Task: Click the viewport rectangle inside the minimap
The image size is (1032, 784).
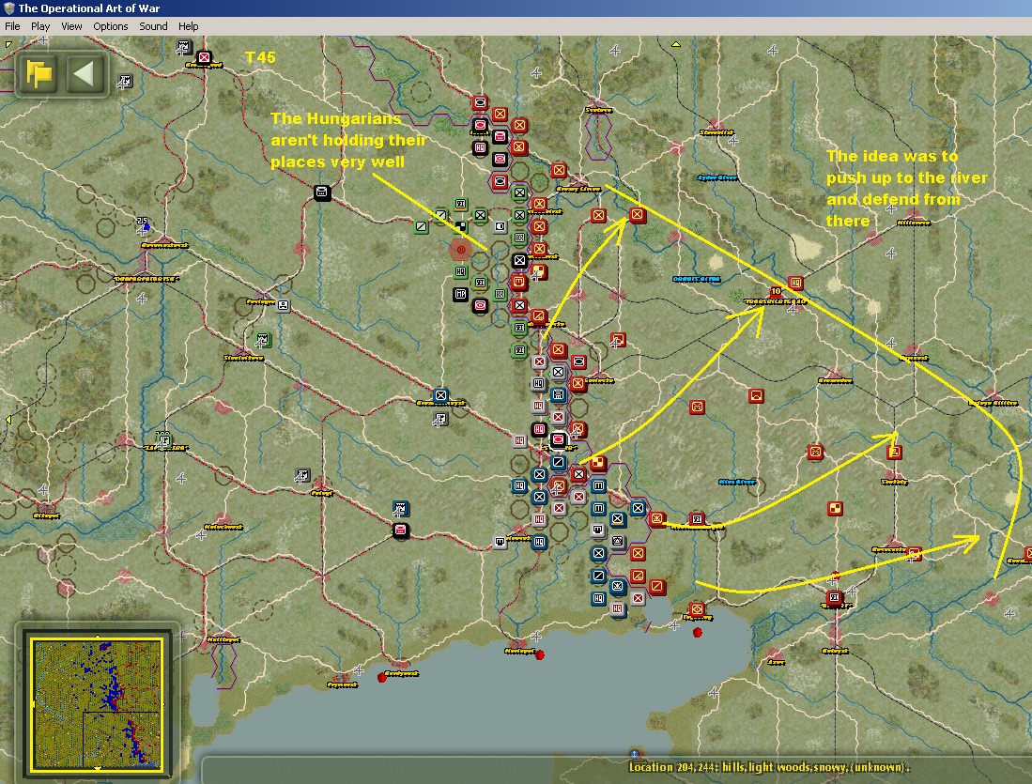Action: (x=122, y=740)
